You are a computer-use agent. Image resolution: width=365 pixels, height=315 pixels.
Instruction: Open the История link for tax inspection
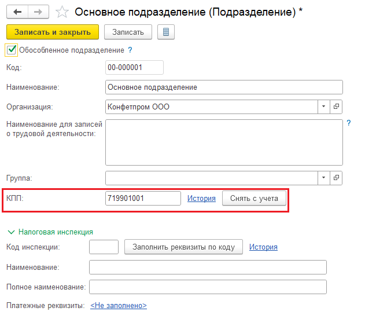(264, 247)
